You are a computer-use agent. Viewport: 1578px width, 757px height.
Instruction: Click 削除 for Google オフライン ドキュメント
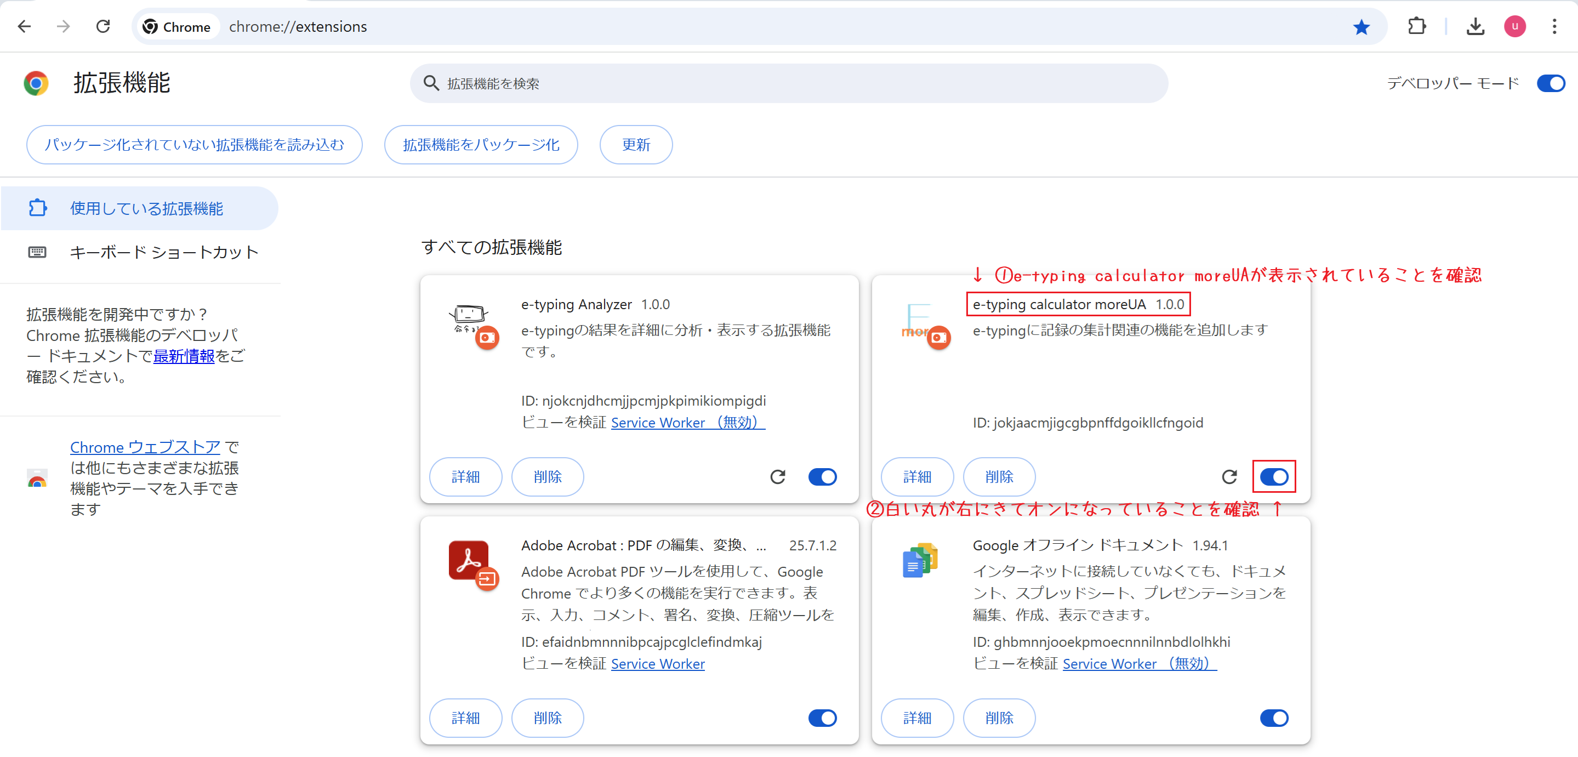click(999, 718)
